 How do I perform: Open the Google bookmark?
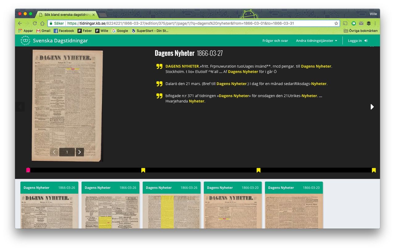(120, 31)
